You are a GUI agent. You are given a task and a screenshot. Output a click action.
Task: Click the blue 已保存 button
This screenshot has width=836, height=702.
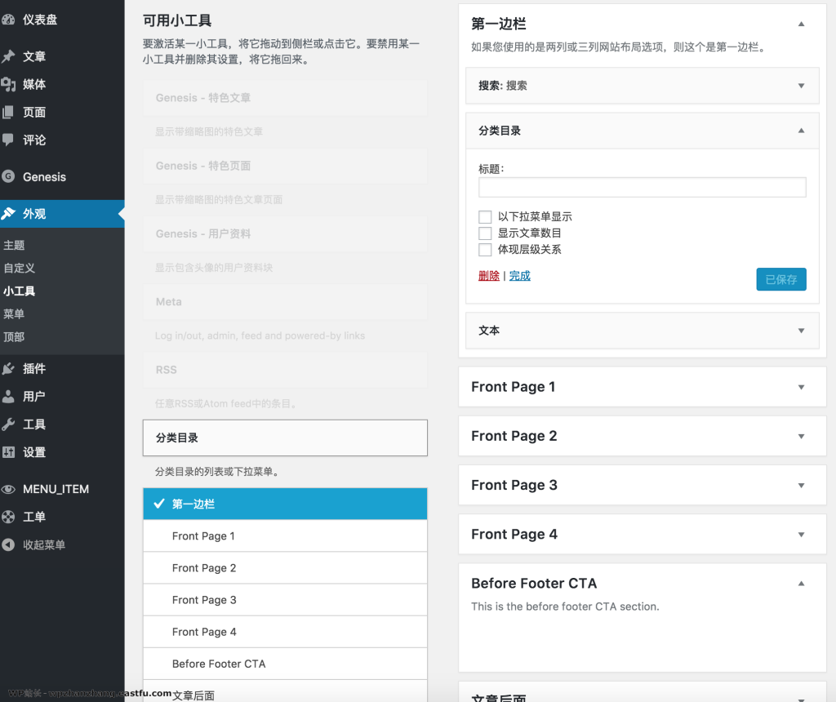point(780,279)
